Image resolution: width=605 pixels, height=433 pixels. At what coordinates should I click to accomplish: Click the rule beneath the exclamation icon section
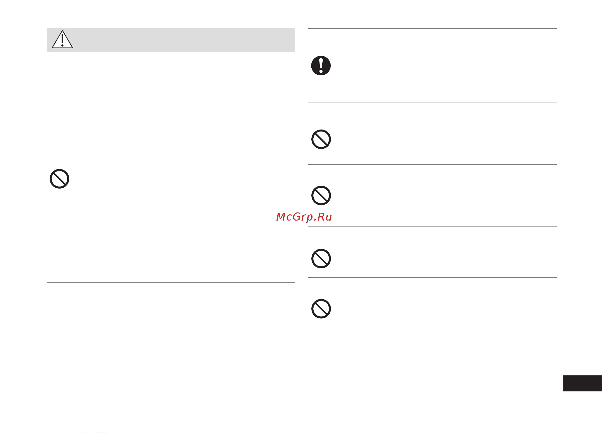(433, 103)
